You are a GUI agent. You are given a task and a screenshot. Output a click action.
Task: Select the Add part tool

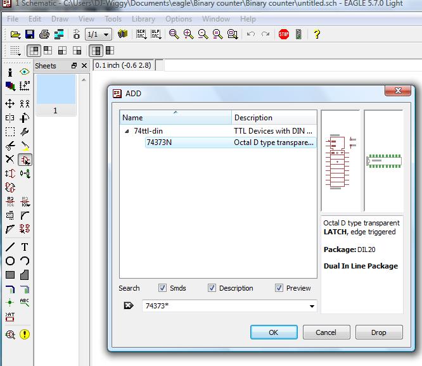(25, 160)
